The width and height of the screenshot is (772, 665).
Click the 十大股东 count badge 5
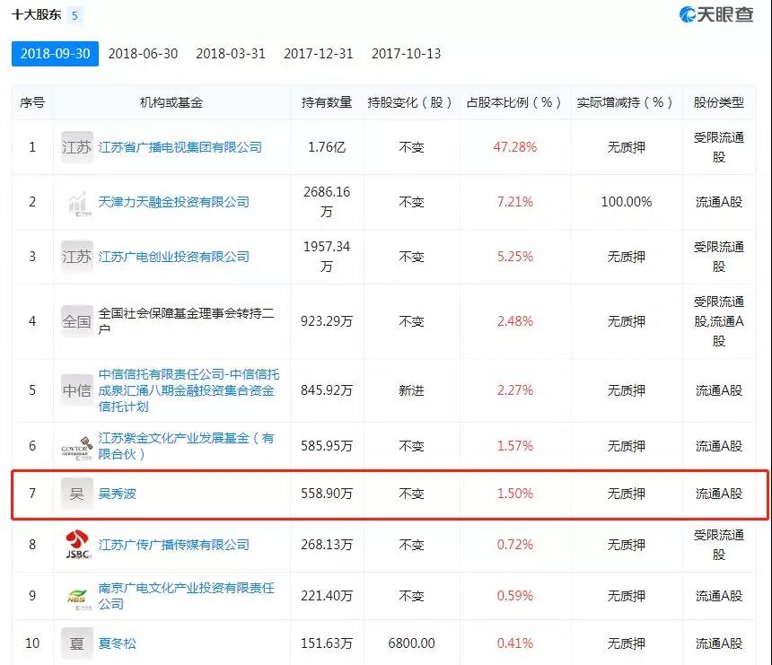pos(75,16)
